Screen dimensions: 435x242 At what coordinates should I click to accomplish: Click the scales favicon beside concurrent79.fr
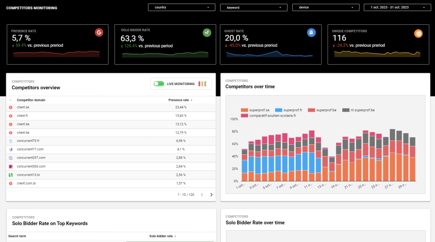click(x=11, y=141)
